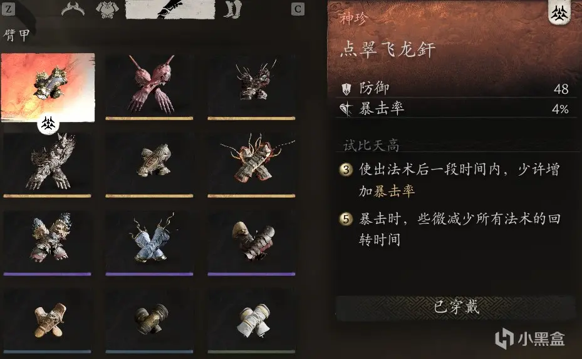Open the leg armor category tab
This screenshot has height=359, width=582.
(x=232, y=9)
